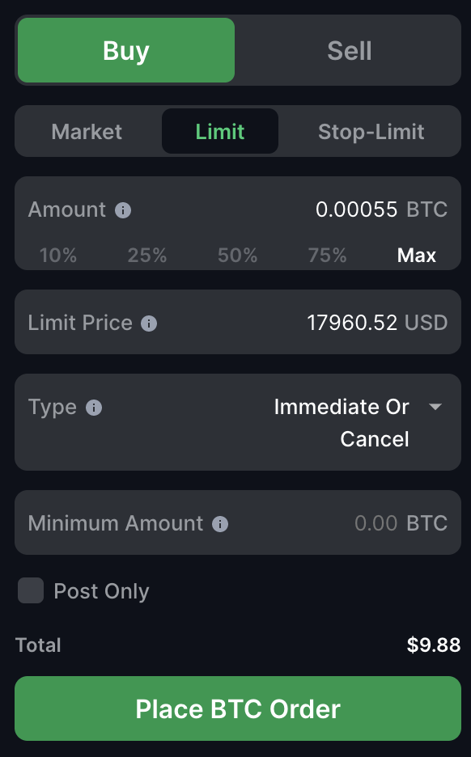Image resolution: width=471 pixels, height=757 pixels.
Task: Edit the Limit Price value field
Action: 352,323
